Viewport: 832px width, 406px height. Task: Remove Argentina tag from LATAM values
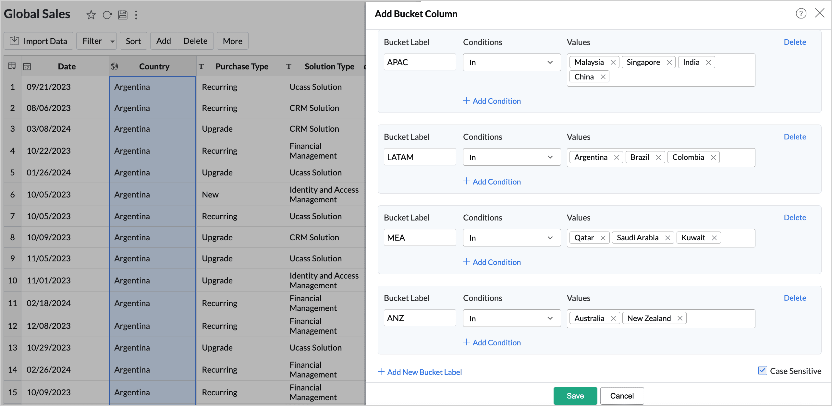(x=617, y=157)
